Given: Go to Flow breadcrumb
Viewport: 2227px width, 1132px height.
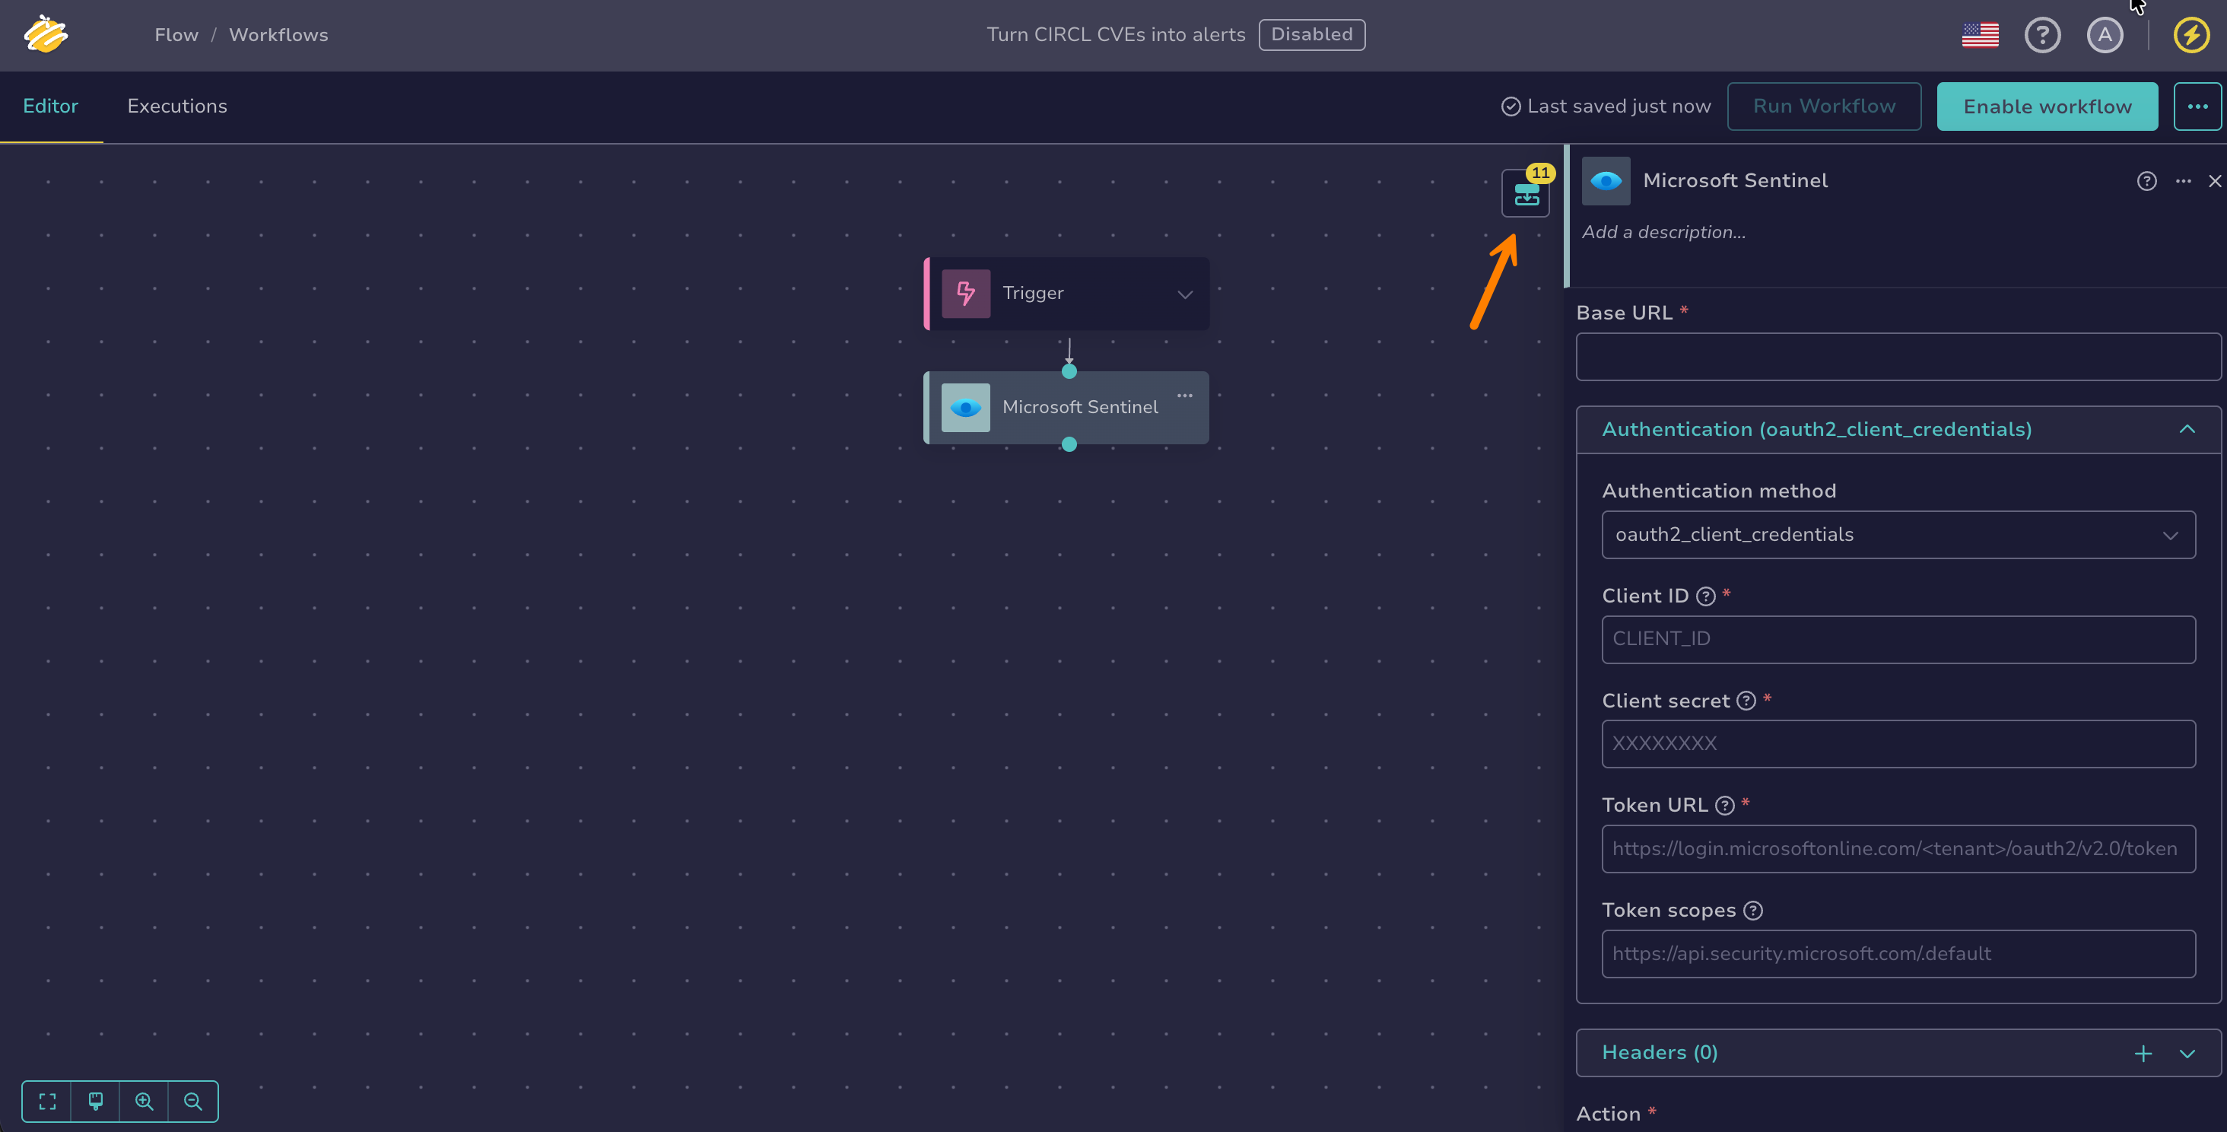Looking at the screenshot, I should point(176,34).
